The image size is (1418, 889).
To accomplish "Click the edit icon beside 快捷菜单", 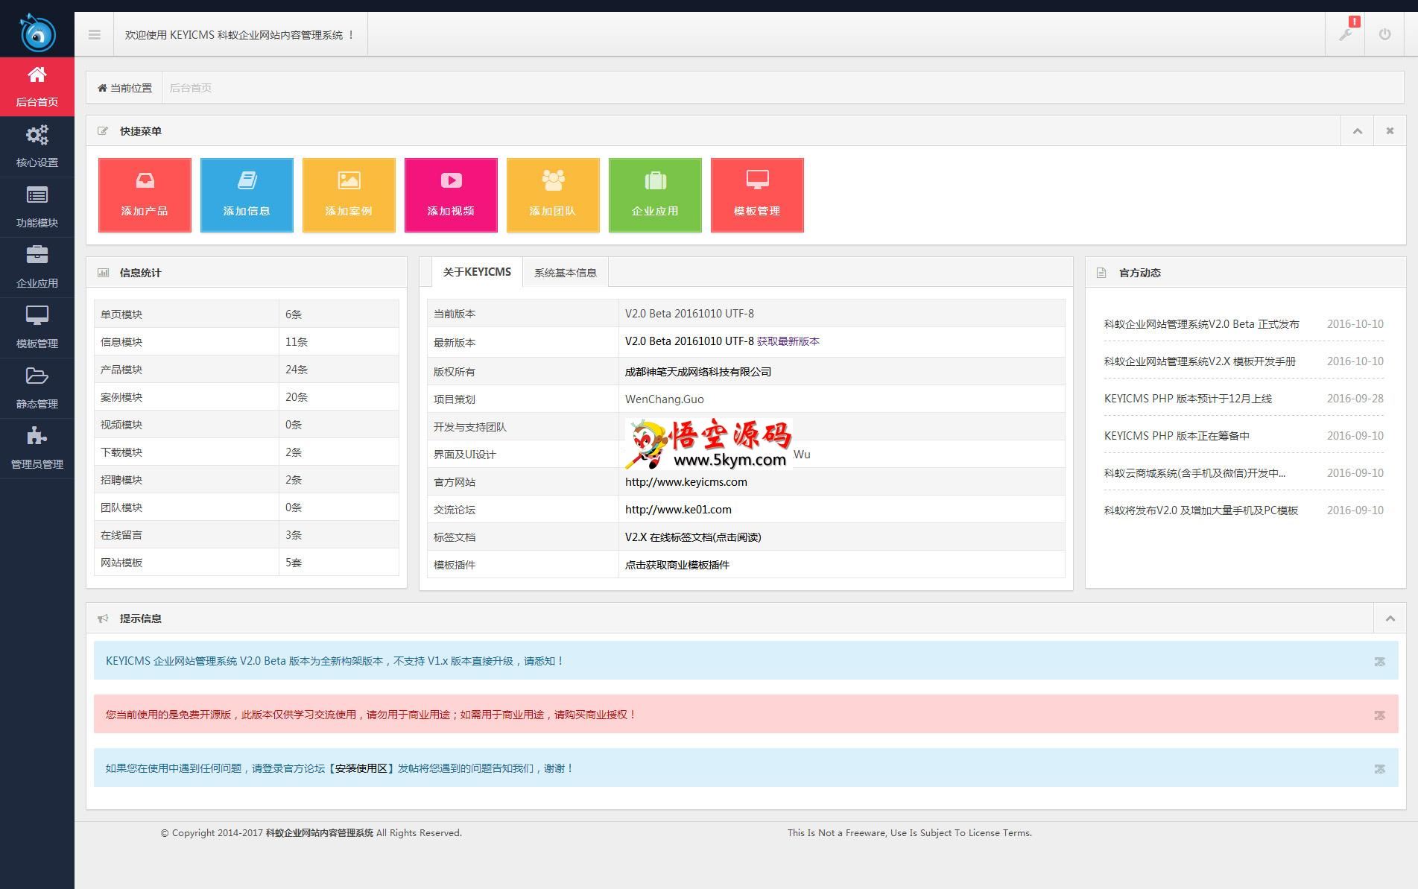I will 103,131.
